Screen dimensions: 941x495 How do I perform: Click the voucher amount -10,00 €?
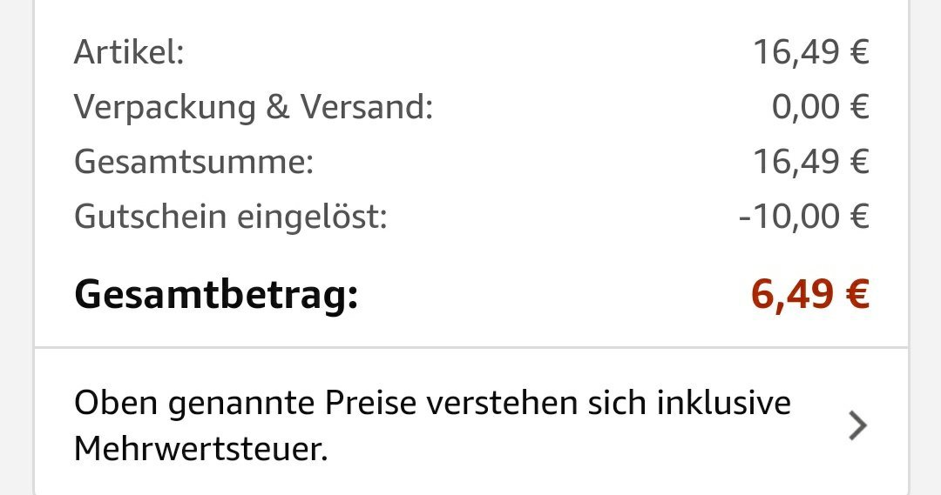pyautogui.click(x=803, y=217)
